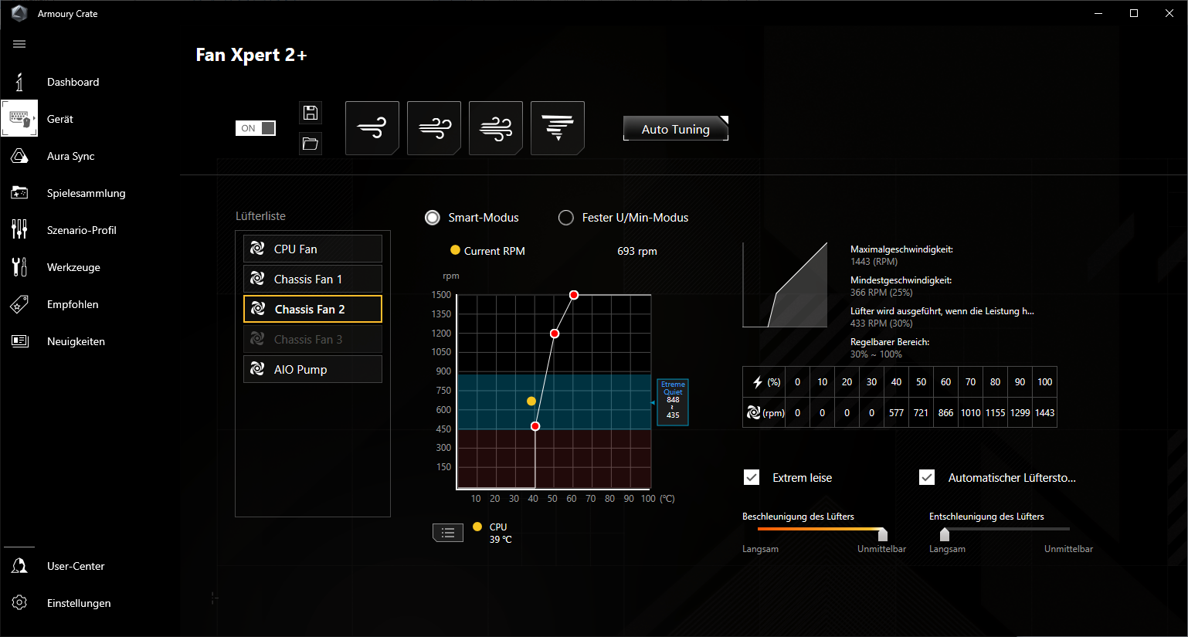Click the Extreme Quiet range marker beside graph
Viewport: 1188px width, 637px height.
(x=673, y=402)
